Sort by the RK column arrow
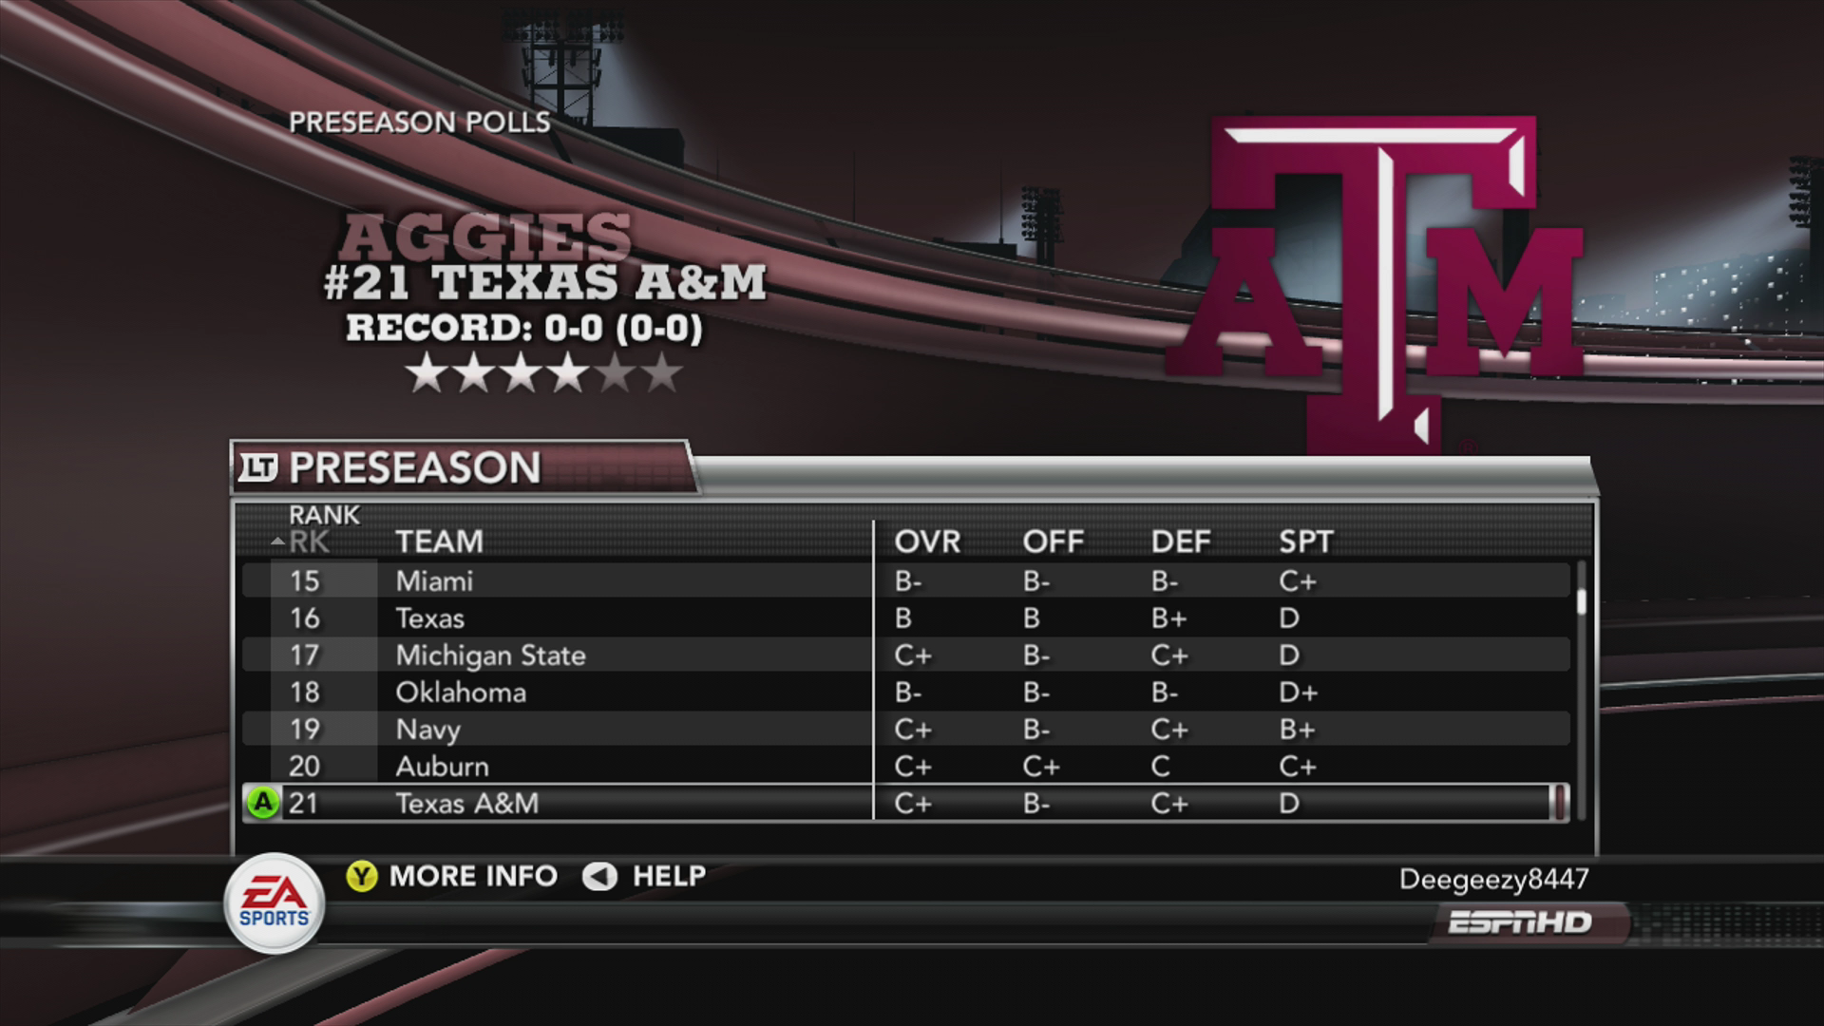This screenshot has height=1026, width=1824. [x=277, y=541]
